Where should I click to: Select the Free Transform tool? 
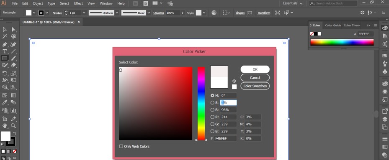[13, 80]
